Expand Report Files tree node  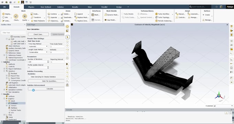(7, 76)
